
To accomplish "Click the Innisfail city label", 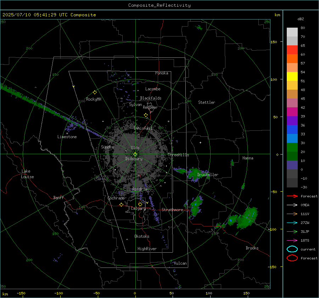I will tap(143, 128).
